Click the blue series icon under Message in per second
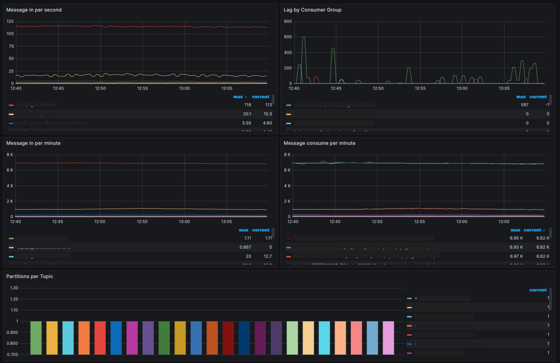 coord(11,123)
